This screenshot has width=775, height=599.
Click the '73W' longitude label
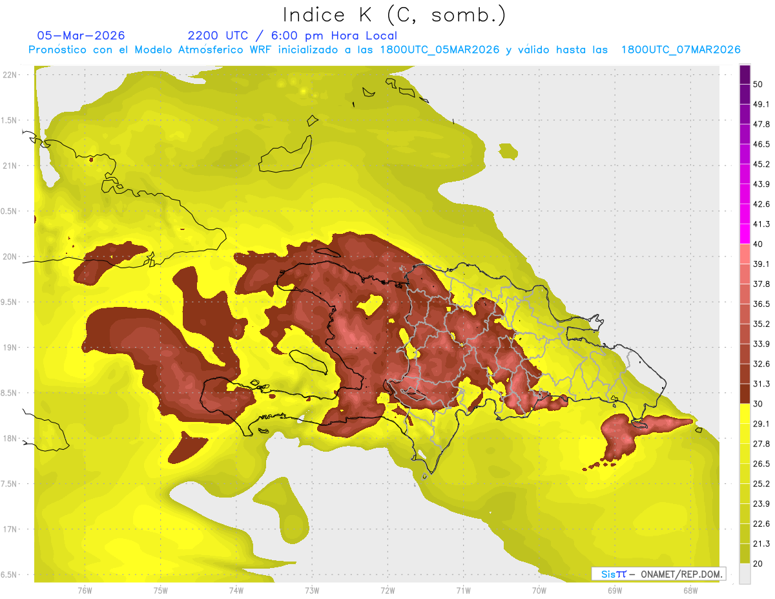point(312,591)
